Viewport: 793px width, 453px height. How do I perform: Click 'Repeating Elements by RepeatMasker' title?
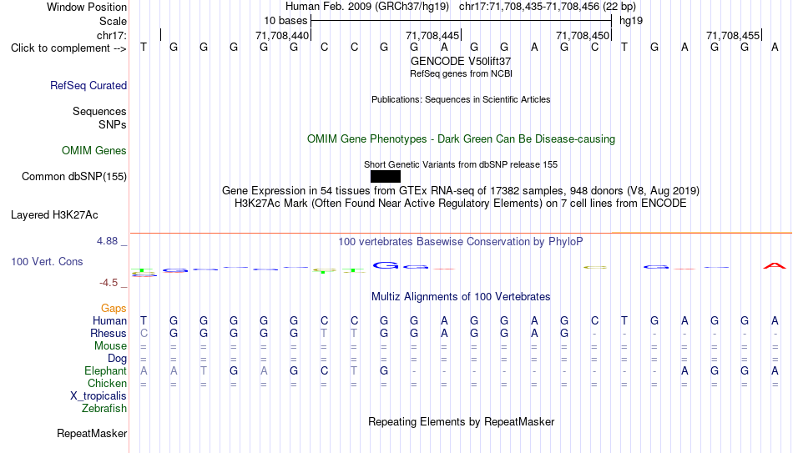[x=461, y=421]
